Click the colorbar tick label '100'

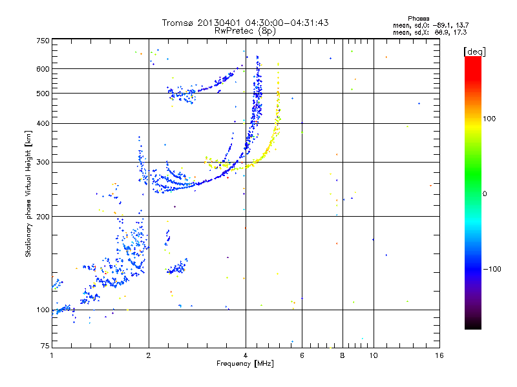point(489,119)
